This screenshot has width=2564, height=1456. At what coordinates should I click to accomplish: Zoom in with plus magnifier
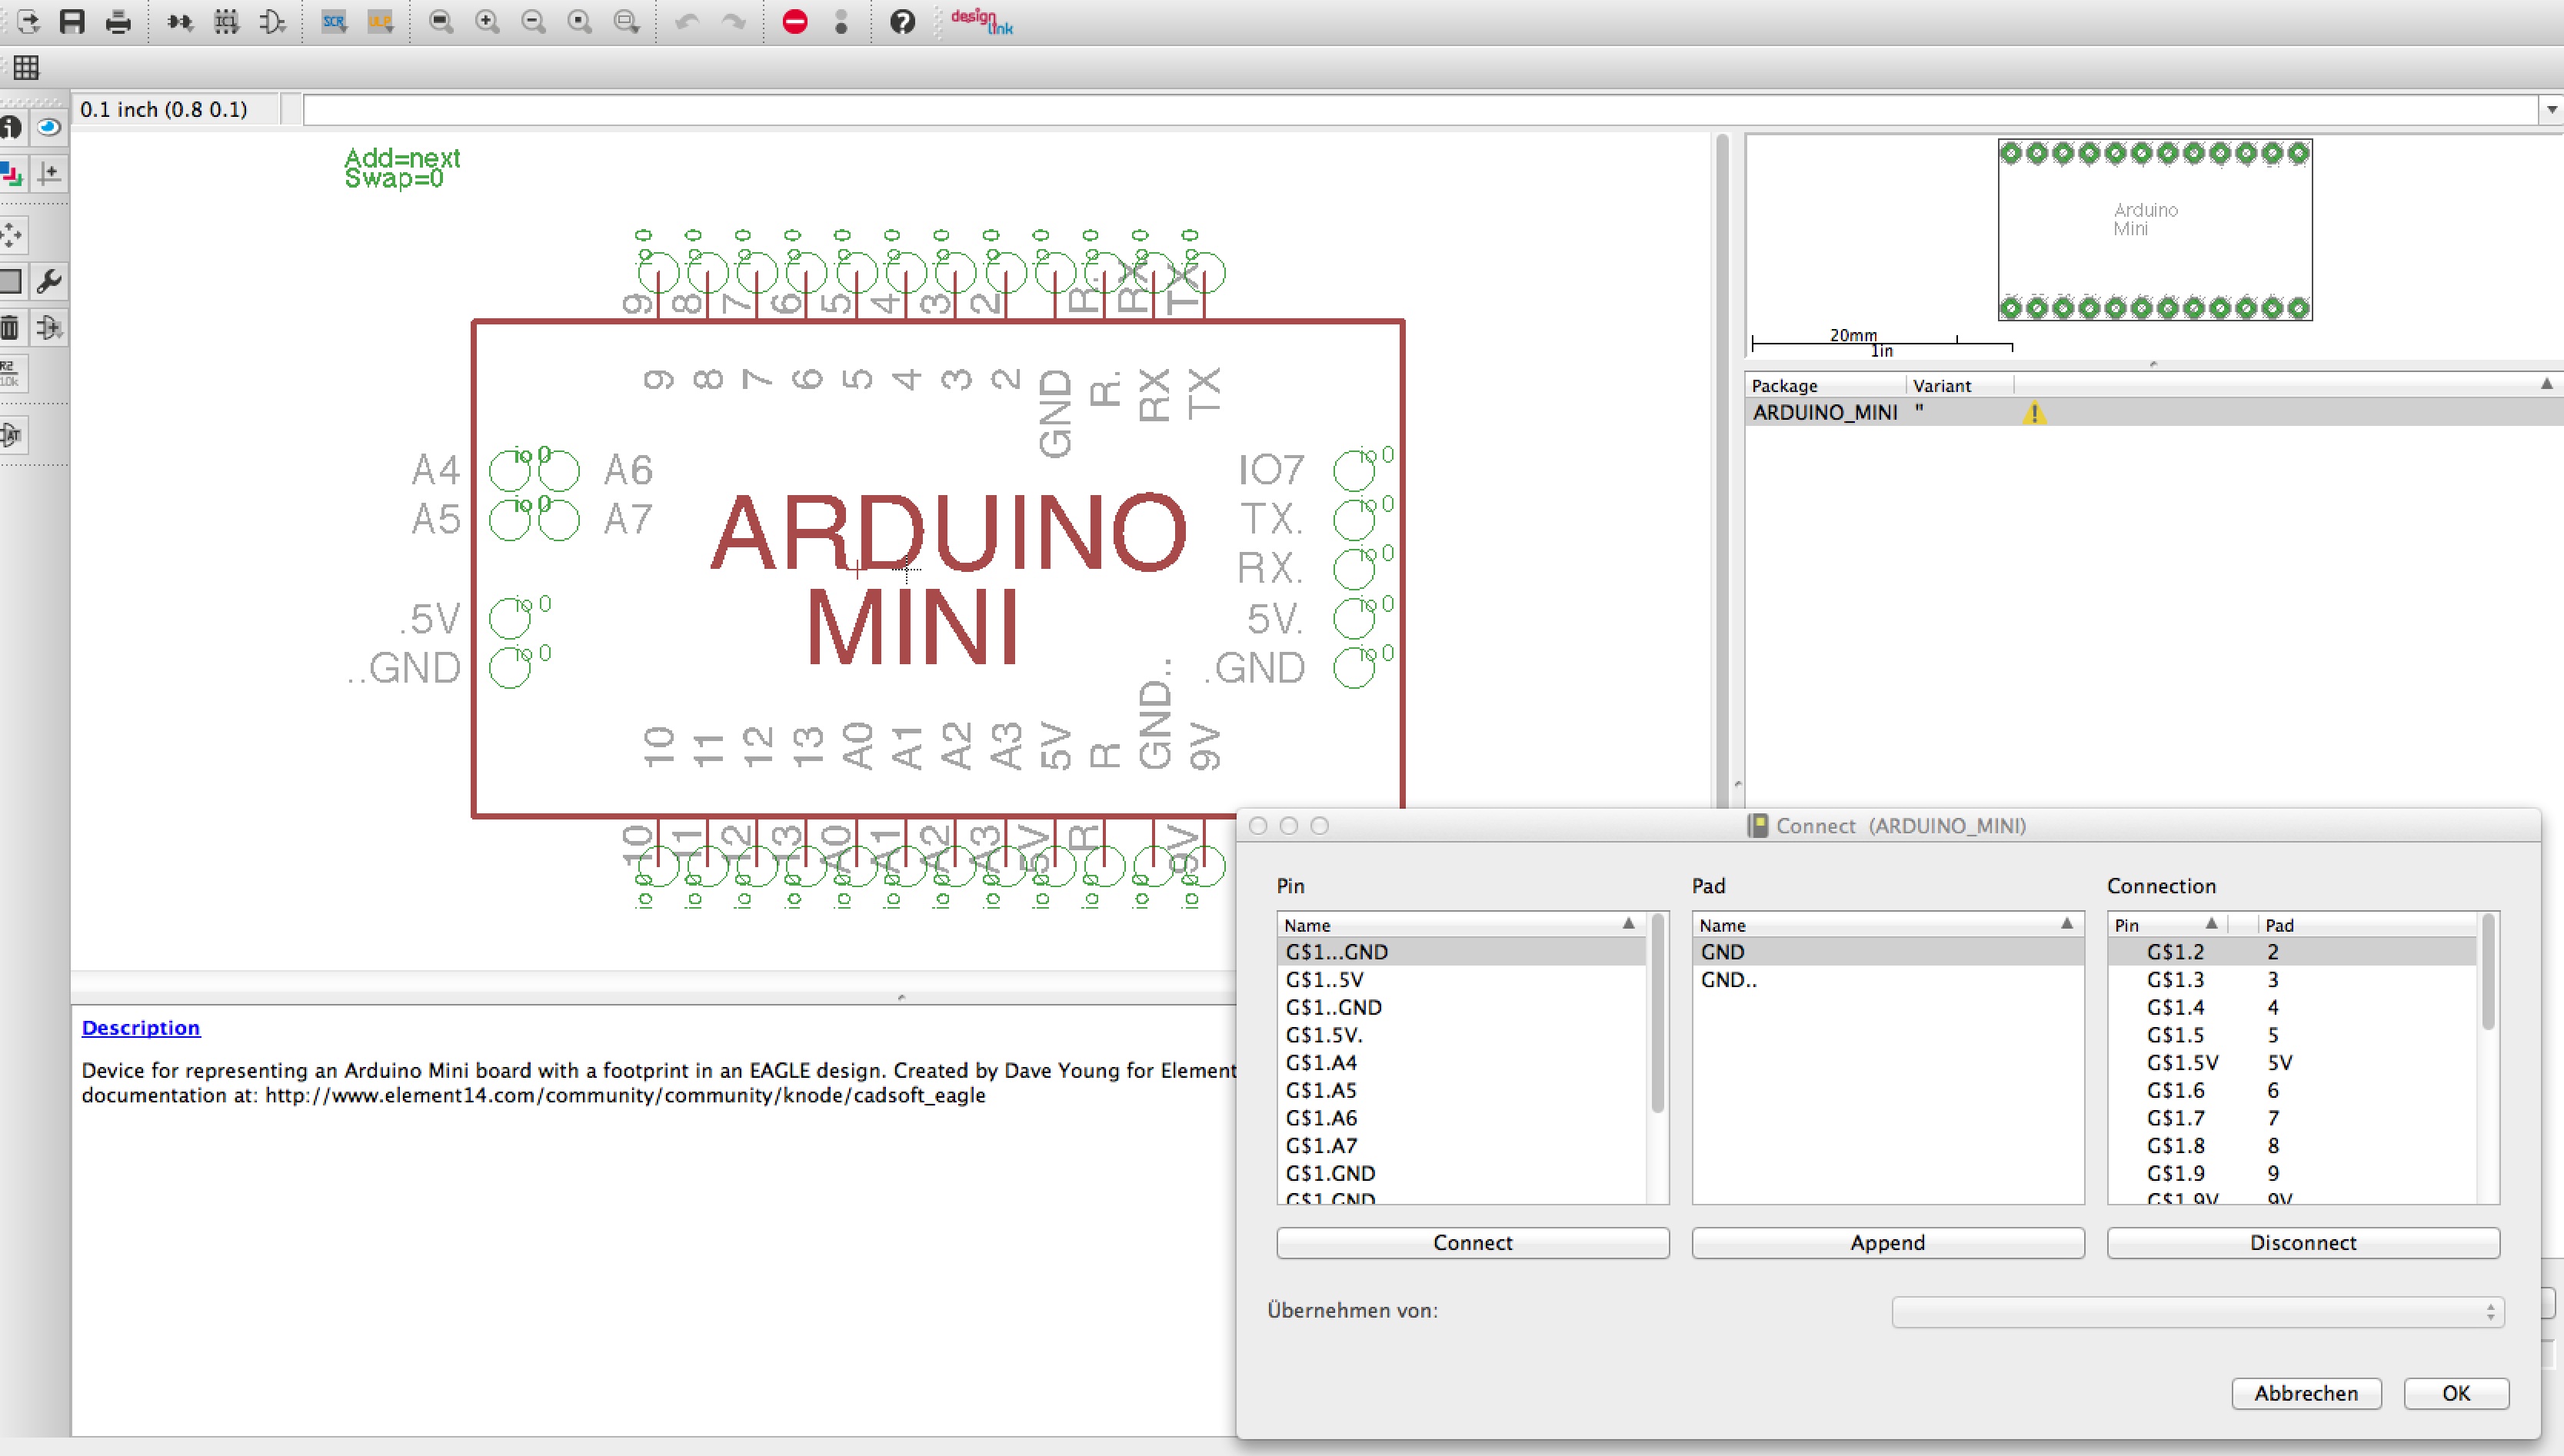tap(487, 21)
